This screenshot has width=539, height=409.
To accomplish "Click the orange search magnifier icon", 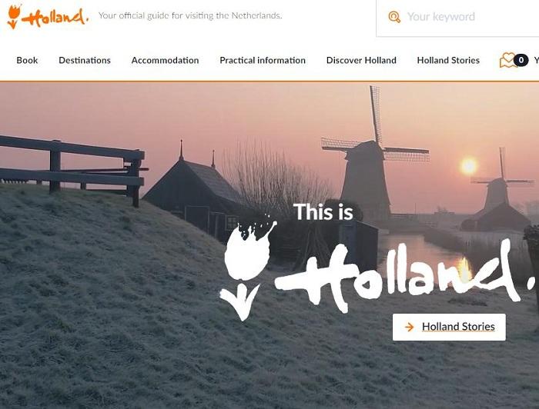I will (x=394, y=17).
